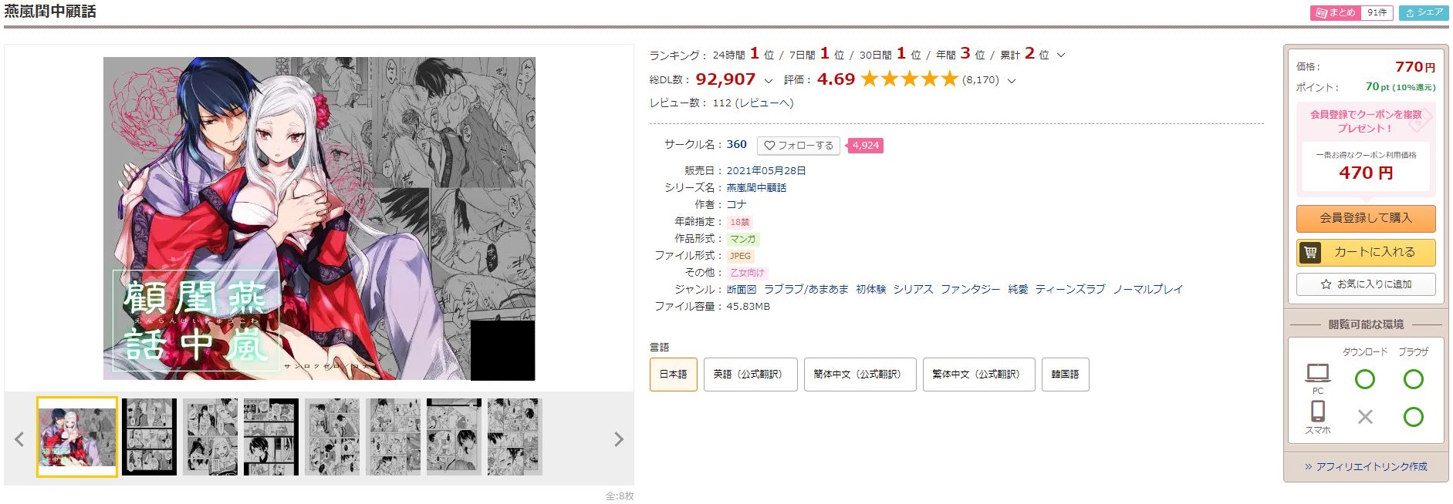Click PC browser availability circle
This screenshot has height=504, width=1453.
point(1414,379)
